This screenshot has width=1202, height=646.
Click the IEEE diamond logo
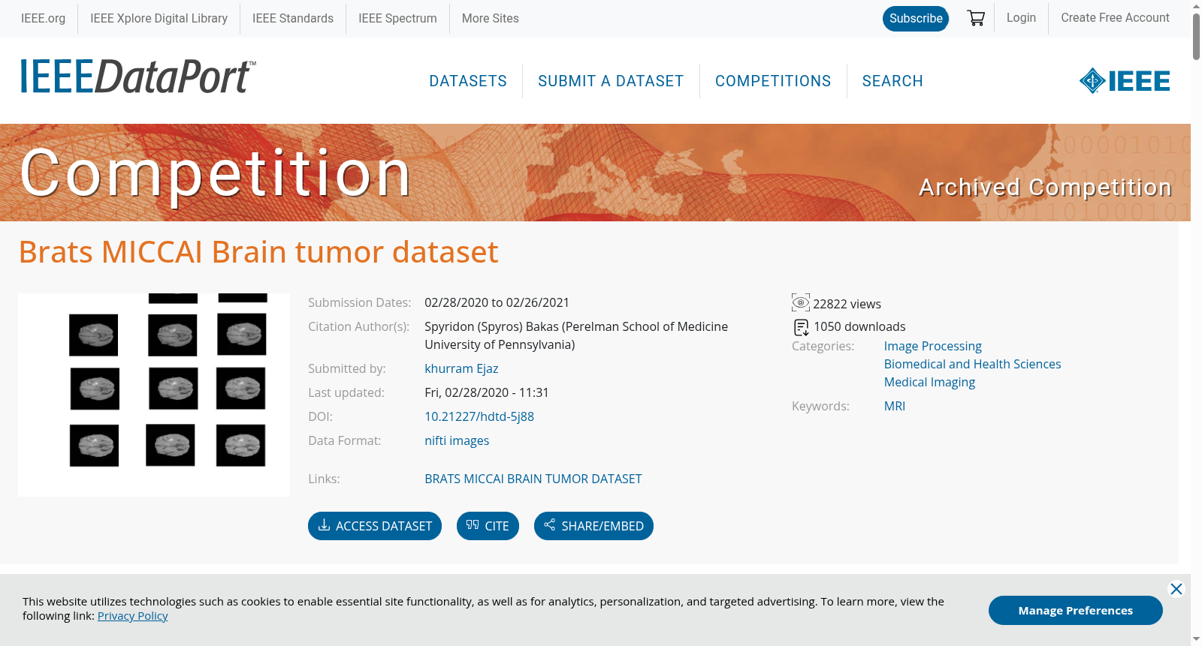[1125, 81]
